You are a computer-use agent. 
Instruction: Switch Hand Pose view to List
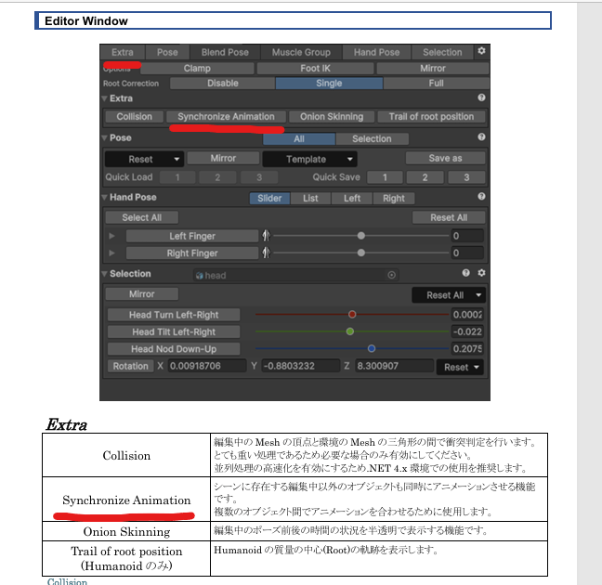tap(310, 199)
